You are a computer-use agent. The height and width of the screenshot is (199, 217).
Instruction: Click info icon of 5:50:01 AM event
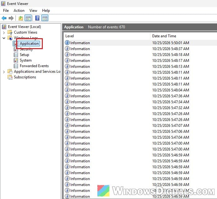click(67, 43)
